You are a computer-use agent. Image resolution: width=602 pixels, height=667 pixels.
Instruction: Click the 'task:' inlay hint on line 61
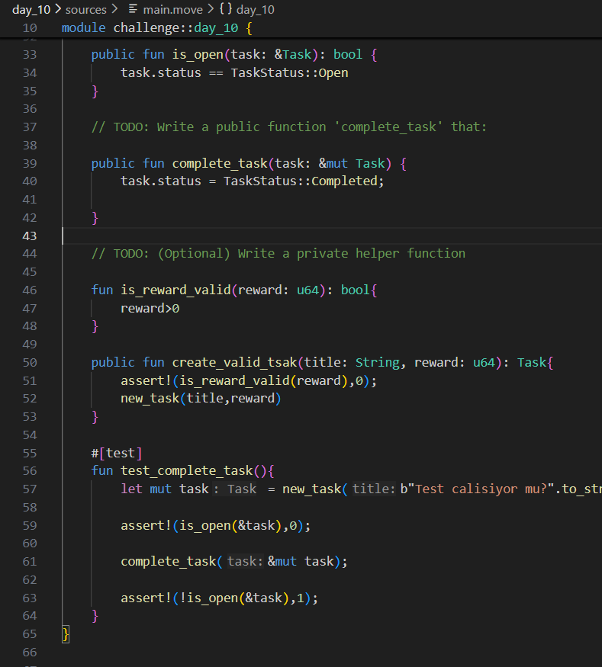245,562
